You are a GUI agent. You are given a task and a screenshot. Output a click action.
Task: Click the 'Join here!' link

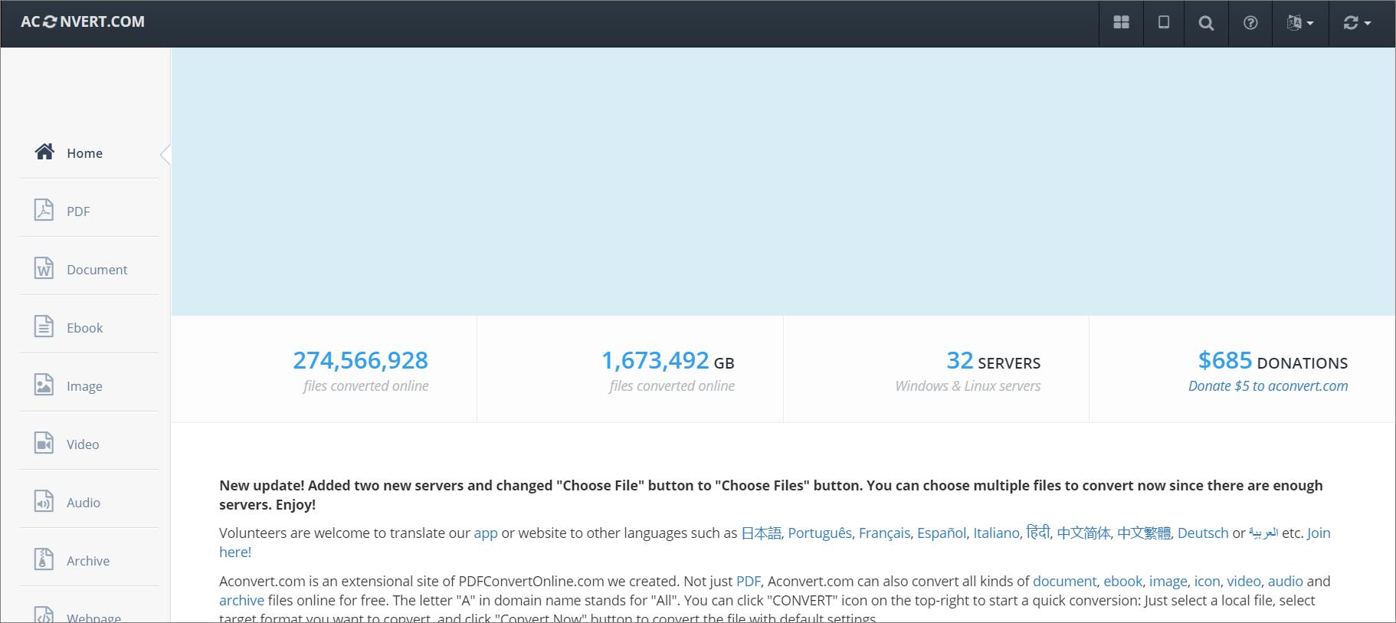coord(1319,533)
